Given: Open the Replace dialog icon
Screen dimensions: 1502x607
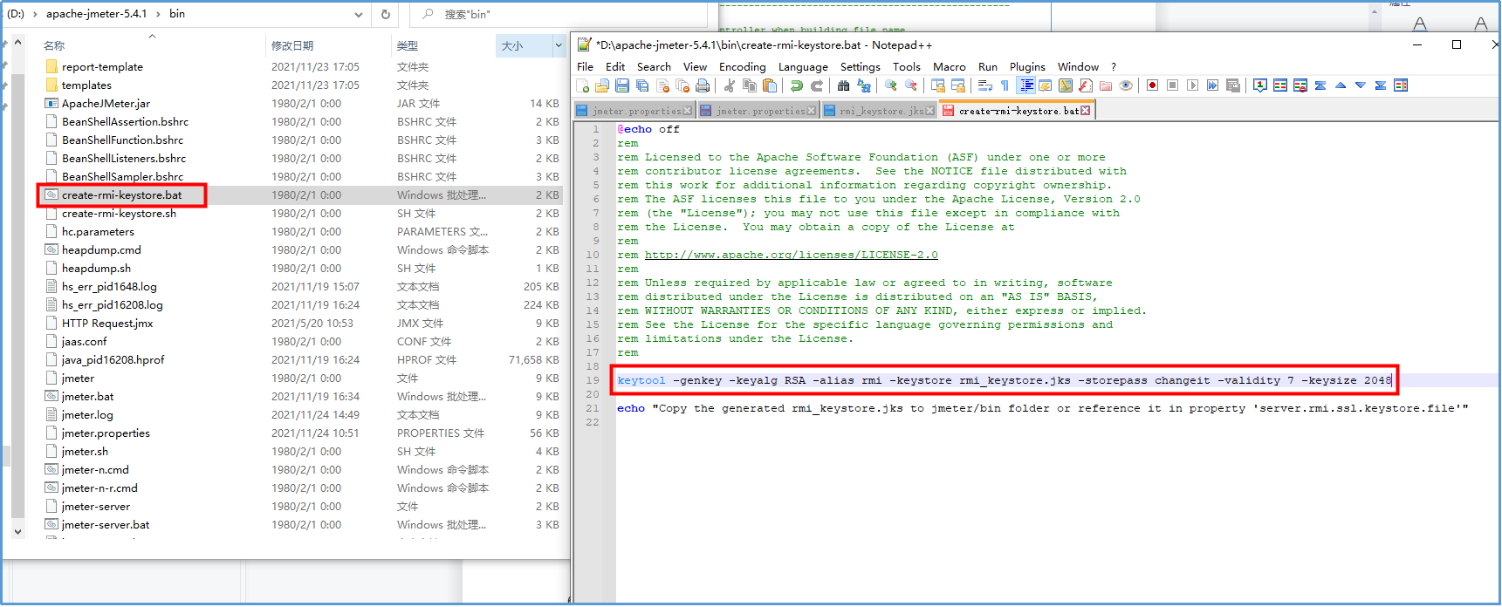Looking at the screenshot, I should pyautogui.click(x=864, y=85).
